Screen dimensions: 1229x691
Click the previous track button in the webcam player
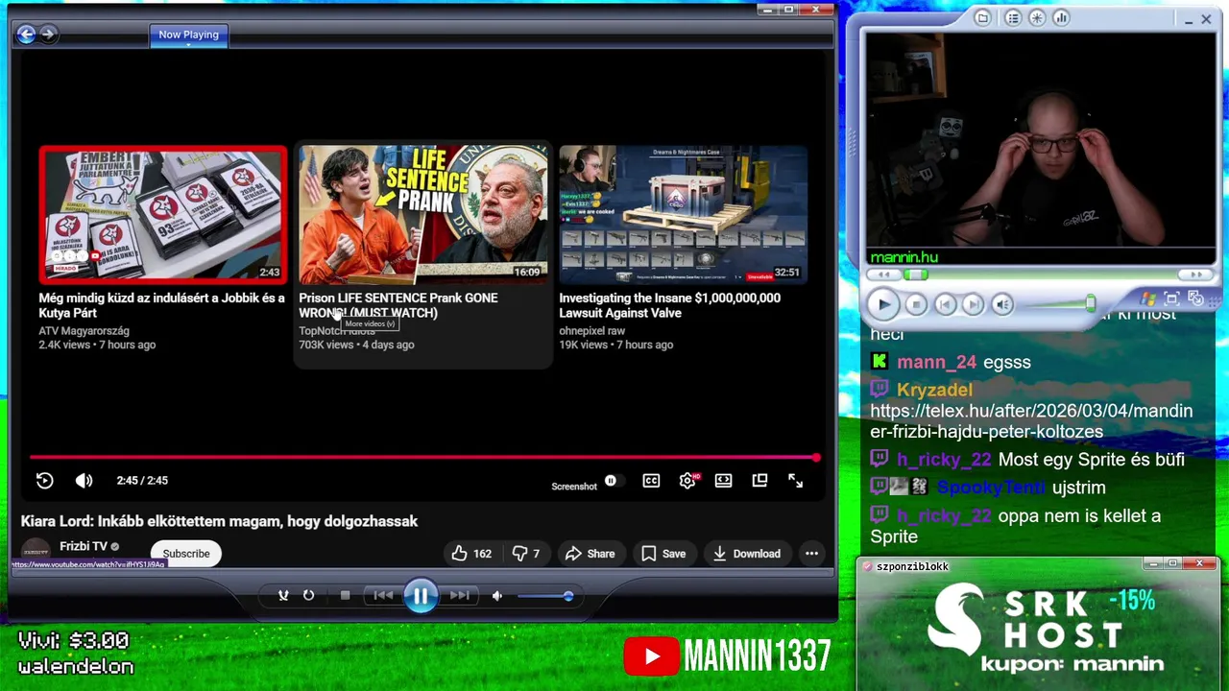(946, 304)
